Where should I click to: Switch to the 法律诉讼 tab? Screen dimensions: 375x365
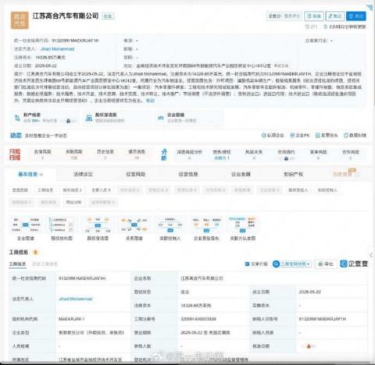click(83, 174)
